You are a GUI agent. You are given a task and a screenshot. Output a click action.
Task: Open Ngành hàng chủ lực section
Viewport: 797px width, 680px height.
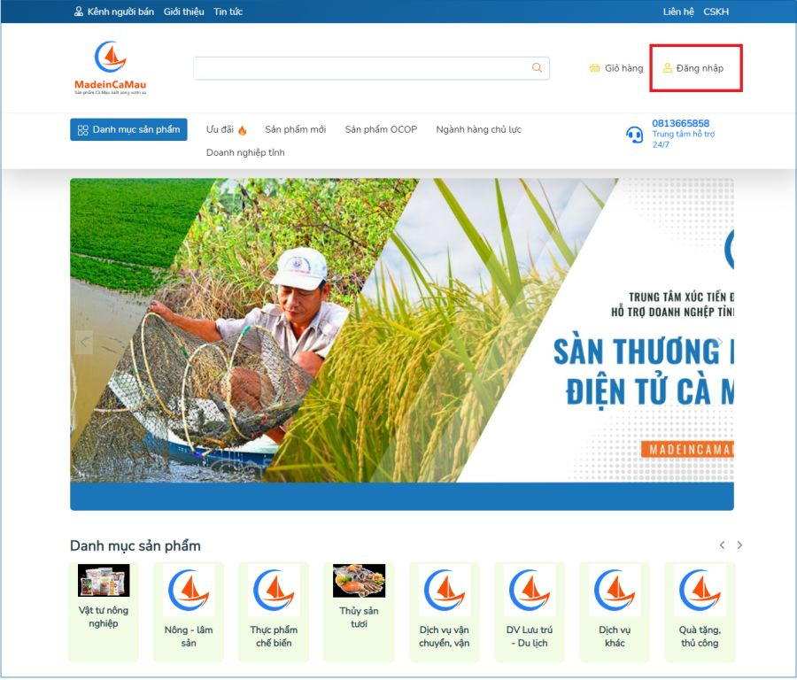click(x=478, y=129)
